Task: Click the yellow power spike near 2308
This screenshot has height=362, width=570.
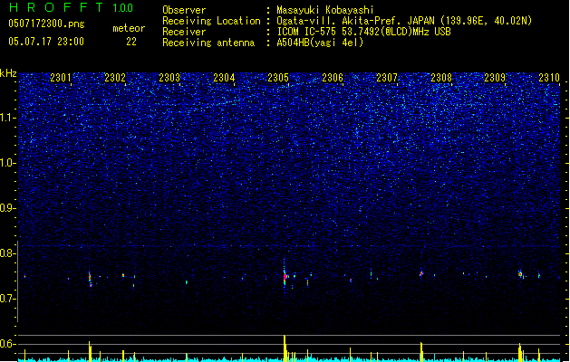Action: 421,351
